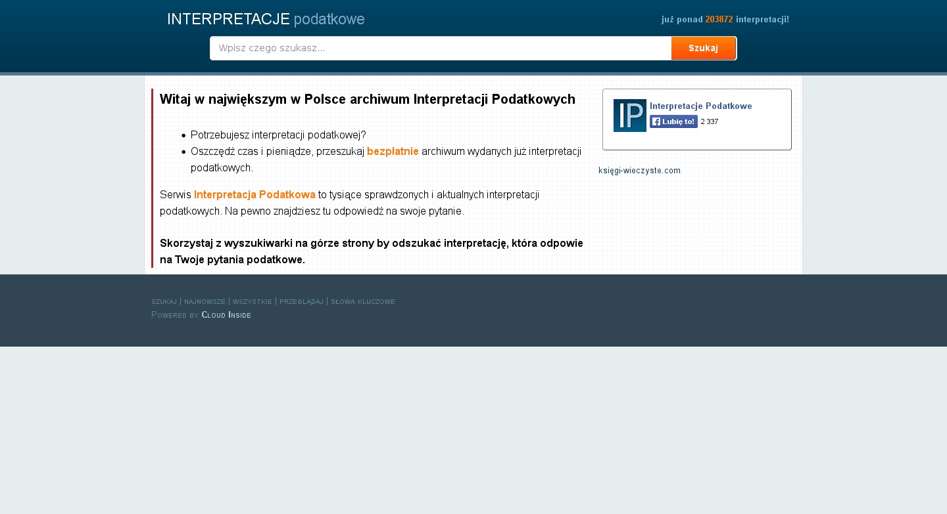
Task: Select 'wszystkie' in the footer navigation
Action: [252, 301]
